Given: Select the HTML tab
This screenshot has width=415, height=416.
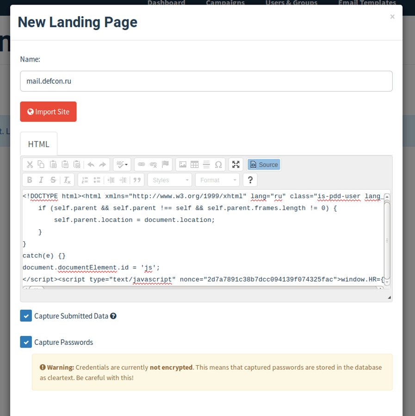Looking at the screenshot, I should [x=39, y=144].
